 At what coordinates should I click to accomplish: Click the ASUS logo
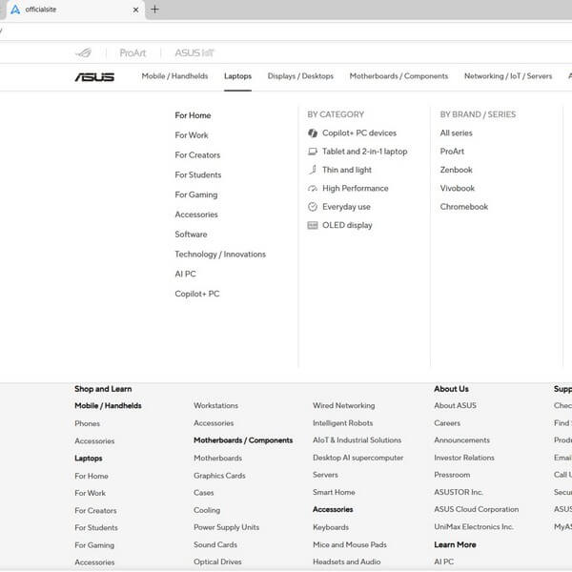(94, 76)
